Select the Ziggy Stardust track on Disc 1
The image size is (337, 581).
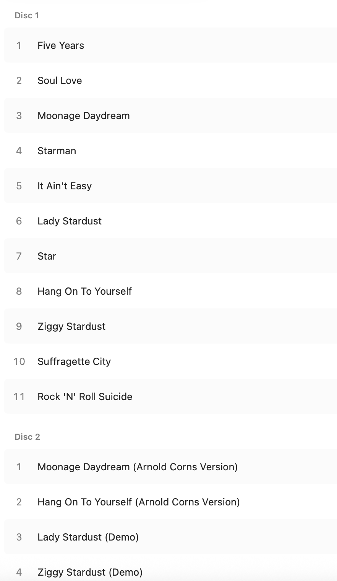71,326
